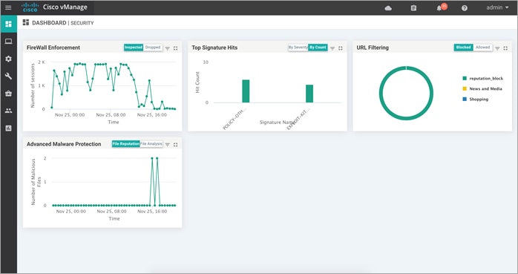Viewport: 518px width, 274px height.
Task: Click the reputation_block green legend swatch
Action: click(465, 78)
